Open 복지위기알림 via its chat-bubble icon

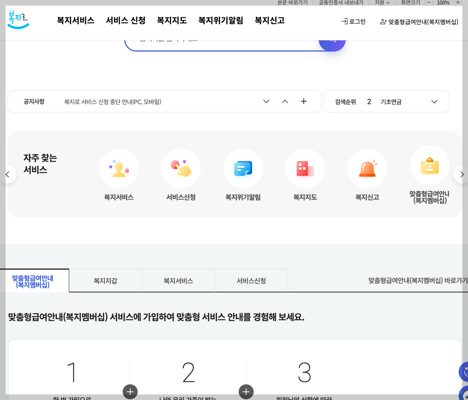coord(243,168)
